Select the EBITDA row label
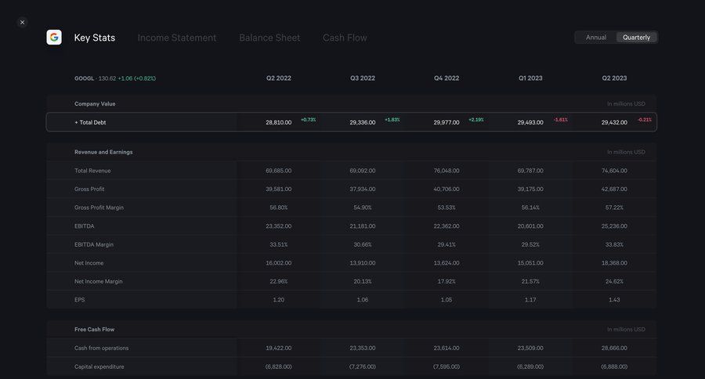705x379 pixels. coord(84,226)
